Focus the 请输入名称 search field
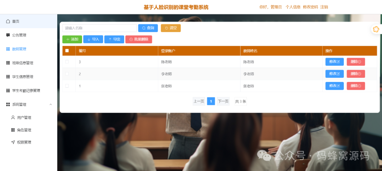The height and width of the screenshot is (171, 382). pyautogui.click(x=99, y=28)
